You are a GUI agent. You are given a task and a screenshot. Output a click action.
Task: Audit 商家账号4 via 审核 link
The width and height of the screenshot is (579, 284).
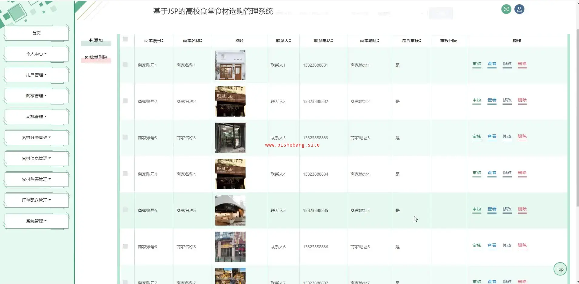pos(477,173)
